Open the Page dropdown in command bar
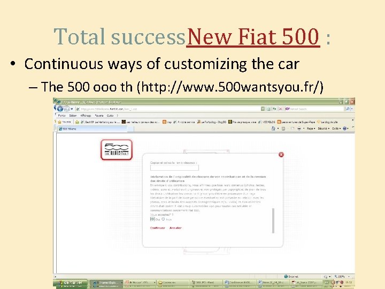The image size is (385, 289). click(311, 128)
